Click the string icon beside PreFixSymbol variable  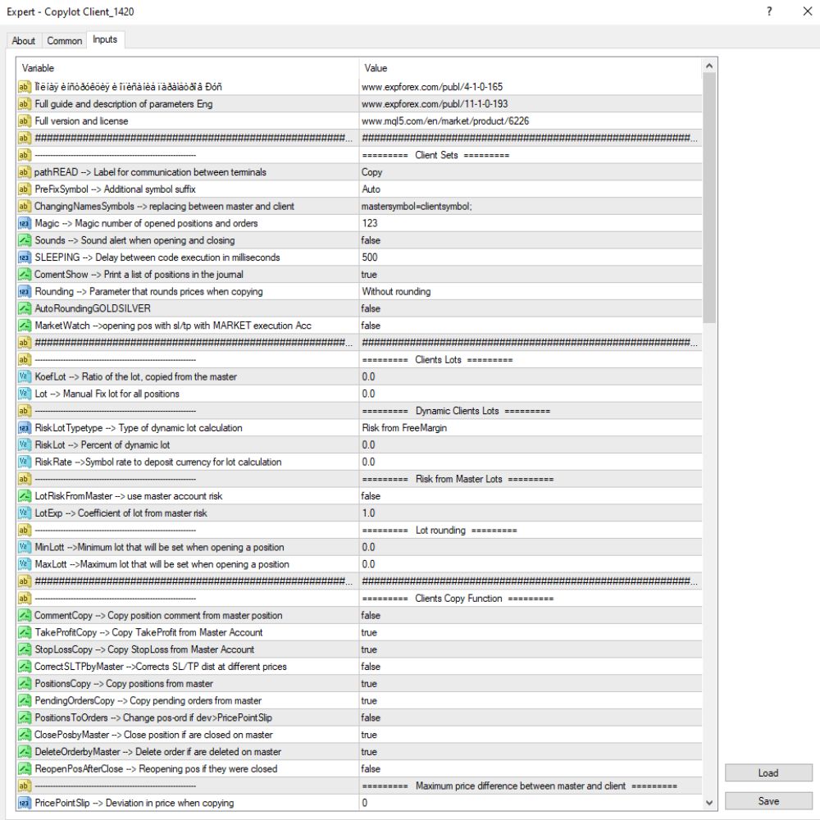pos(24,189)
